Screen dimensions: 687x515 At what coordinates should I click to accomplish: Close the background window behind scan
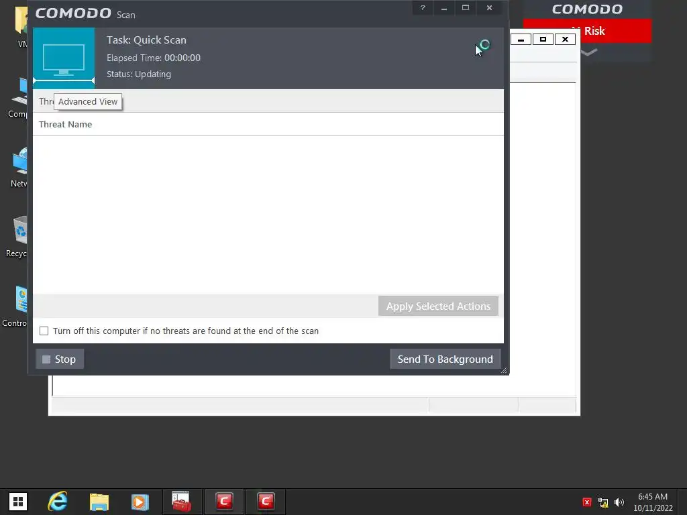point(565,40)
